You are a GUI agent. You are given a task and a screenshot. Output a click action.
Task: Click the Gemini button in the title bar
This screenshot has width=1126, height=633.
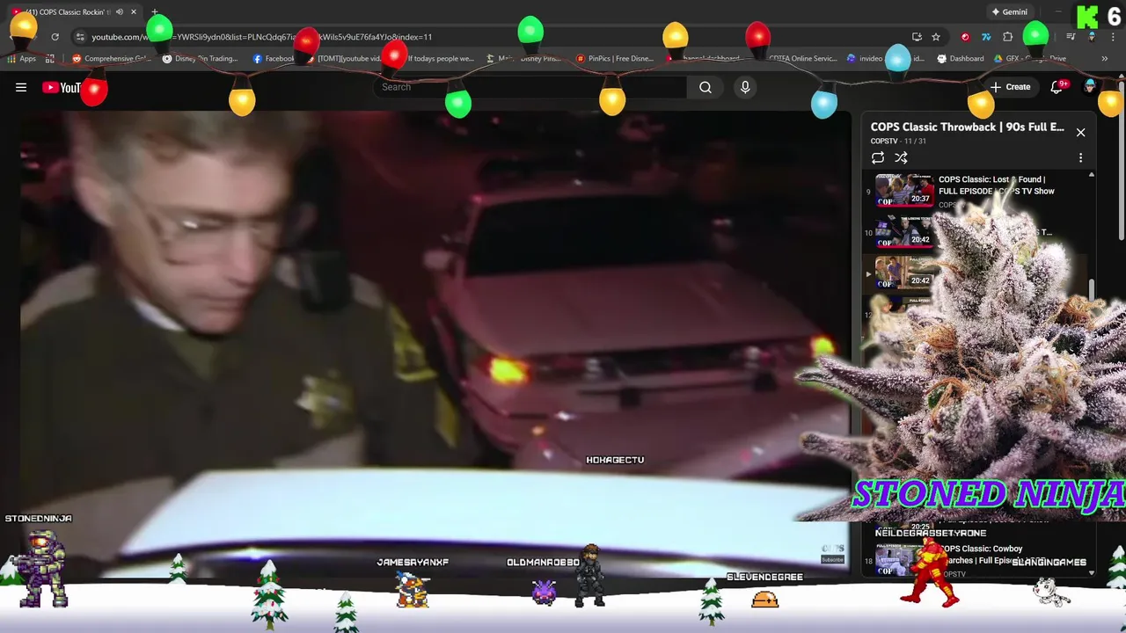click(1009, 12)
